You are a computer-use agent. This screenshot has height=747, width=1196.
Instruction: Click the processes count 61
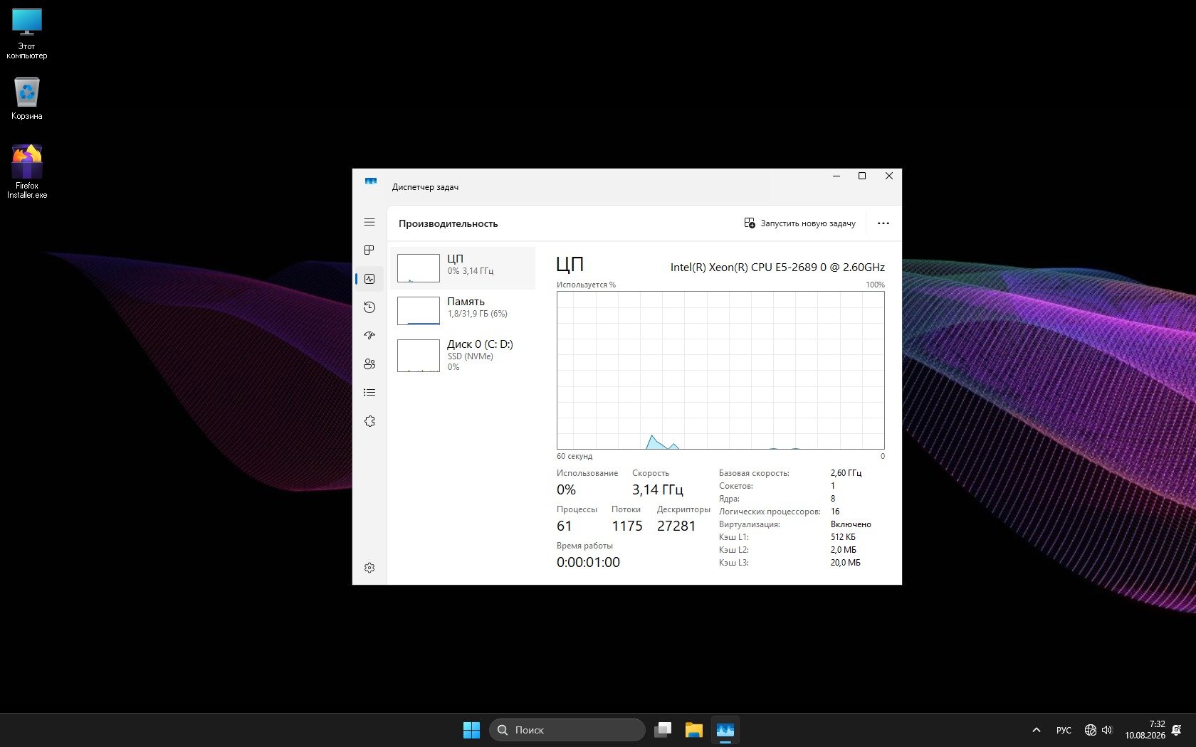point(564,526)
